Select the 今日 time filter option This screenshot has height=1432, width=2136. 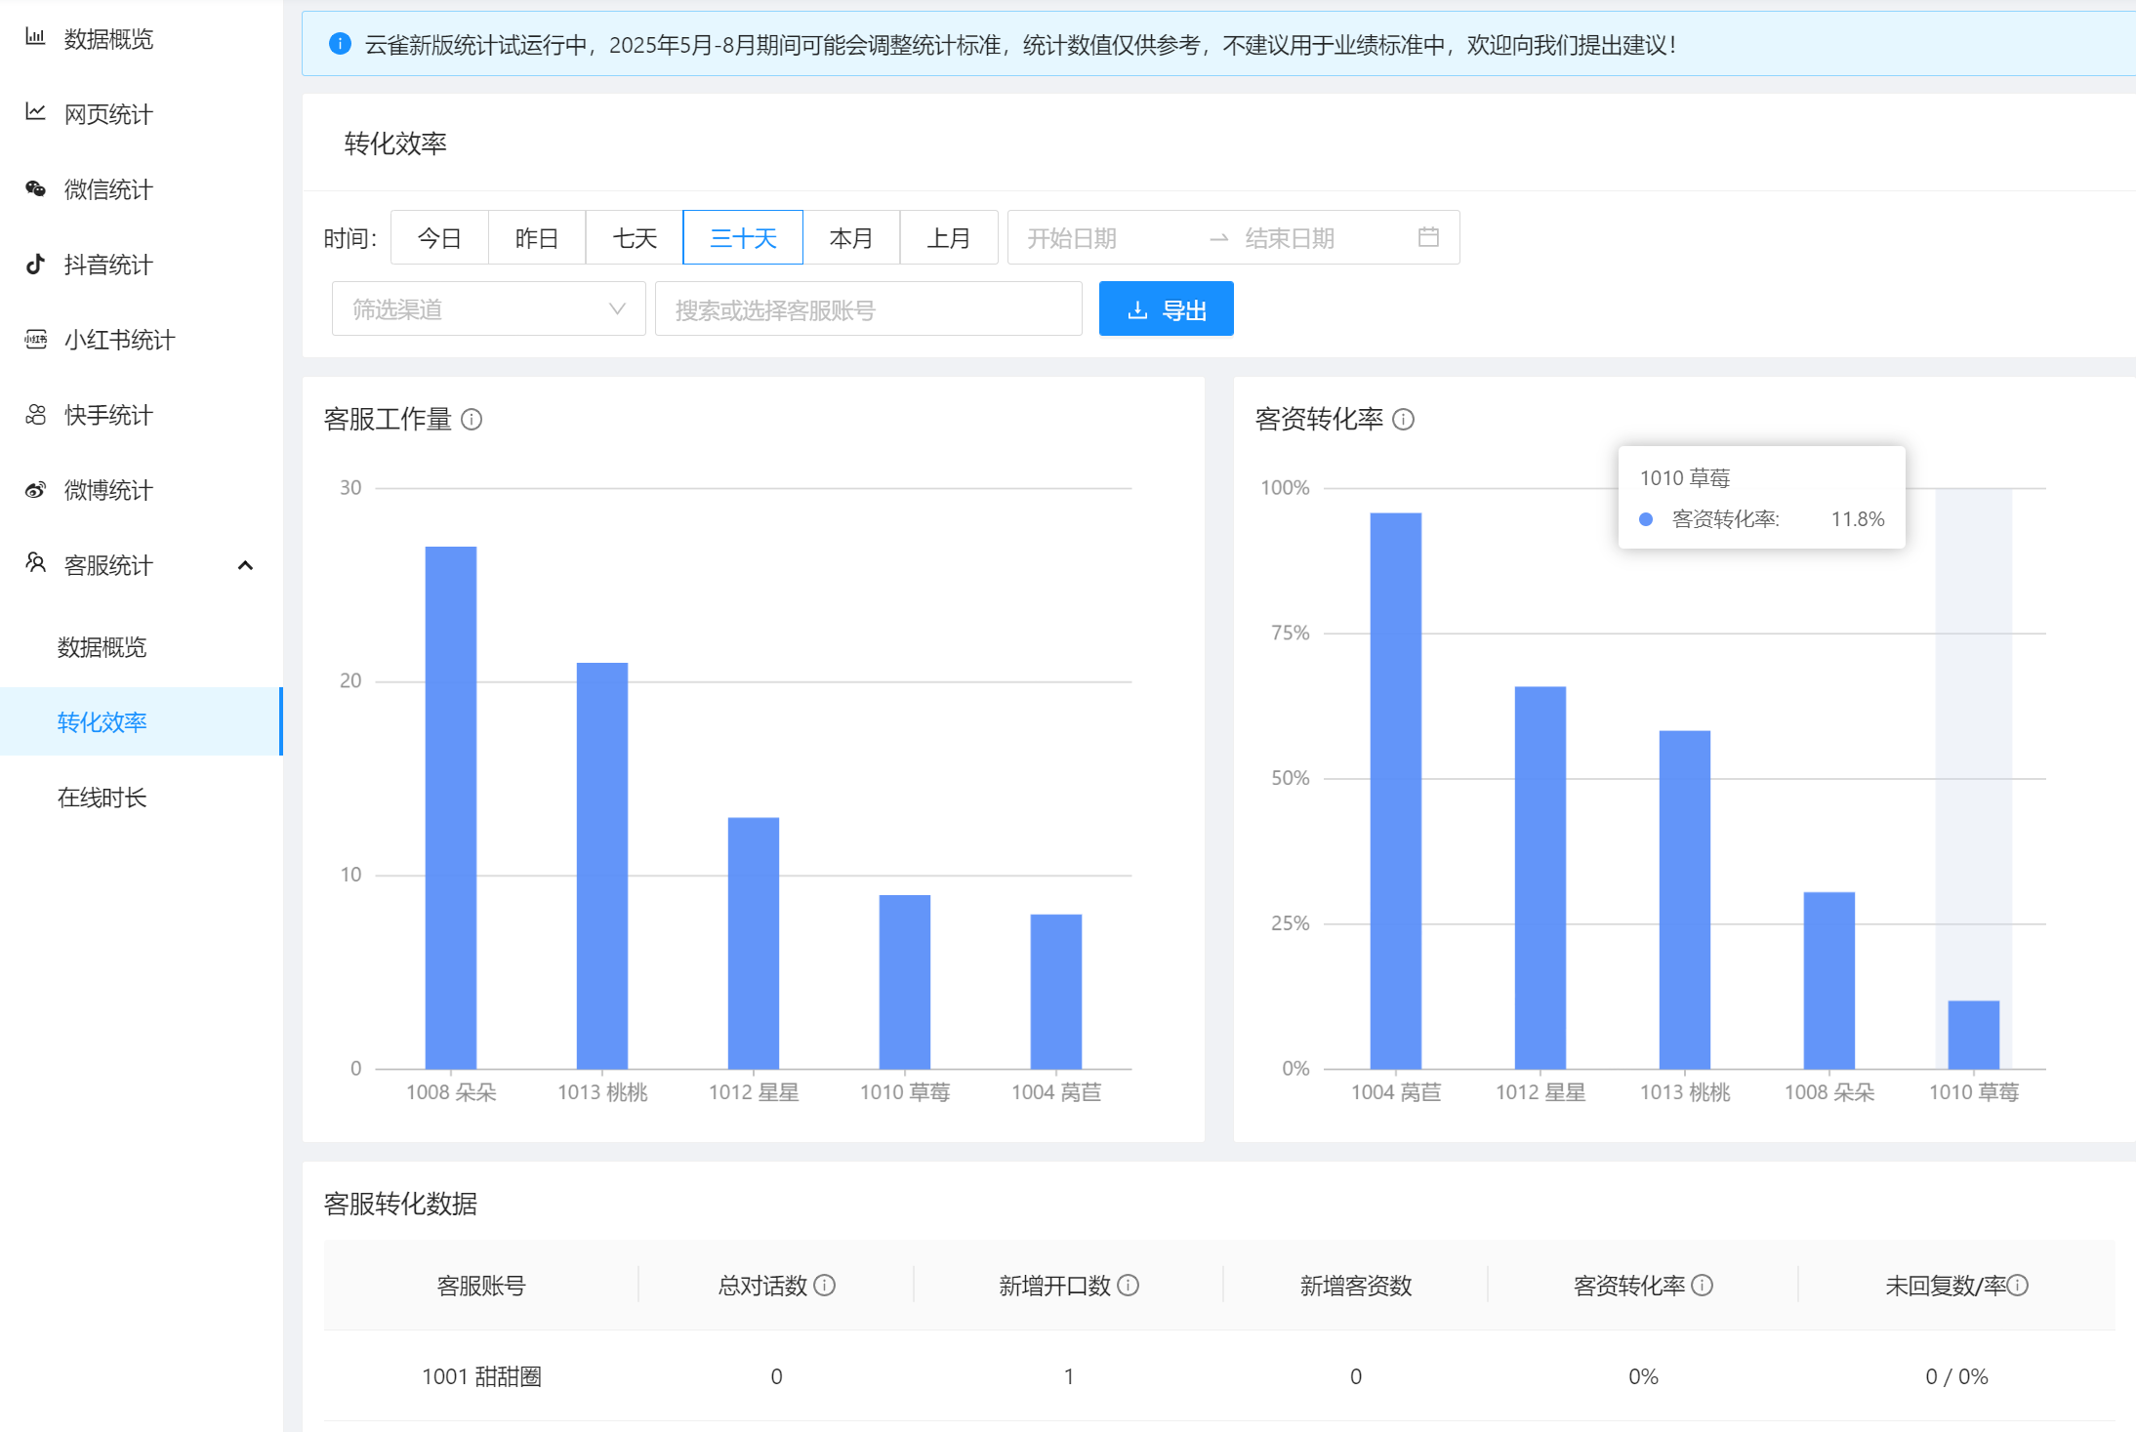438,236
